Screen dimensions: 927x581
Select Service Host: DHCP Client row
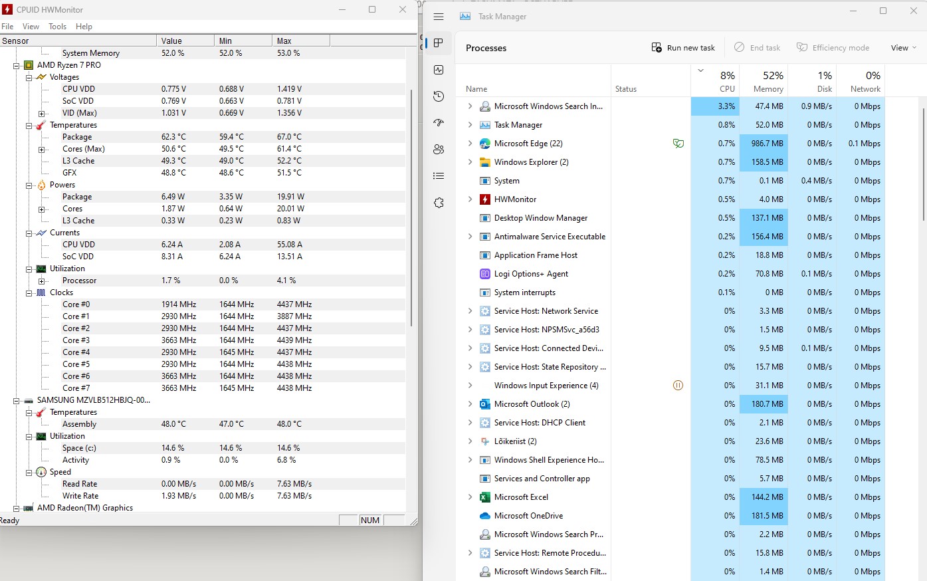(670, 423)
